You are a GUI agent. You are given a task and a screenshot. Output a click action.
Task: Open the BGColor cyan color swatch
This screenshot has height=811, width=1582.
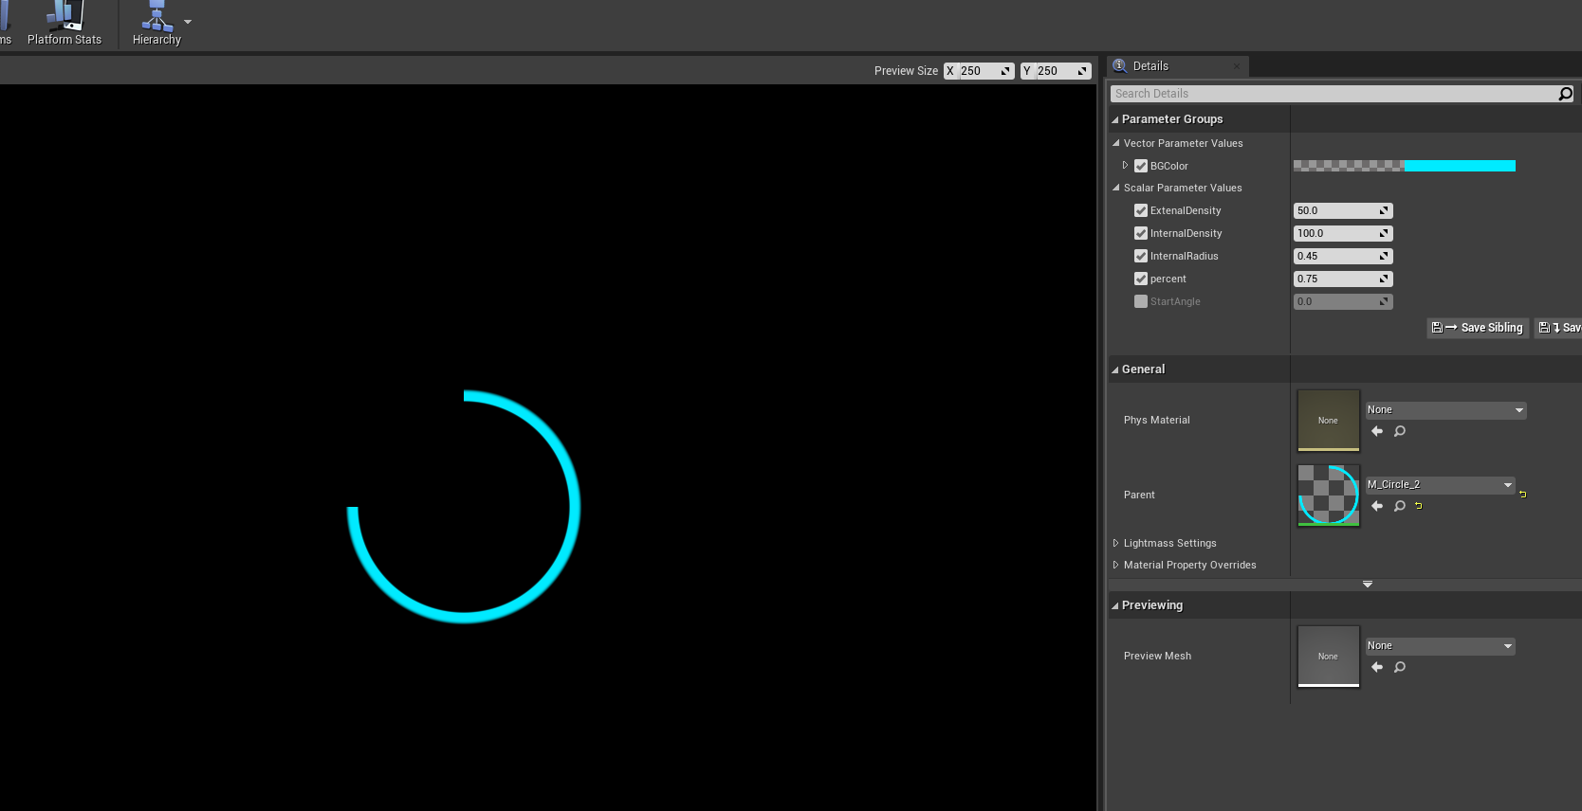click(x=1405, y=166)
